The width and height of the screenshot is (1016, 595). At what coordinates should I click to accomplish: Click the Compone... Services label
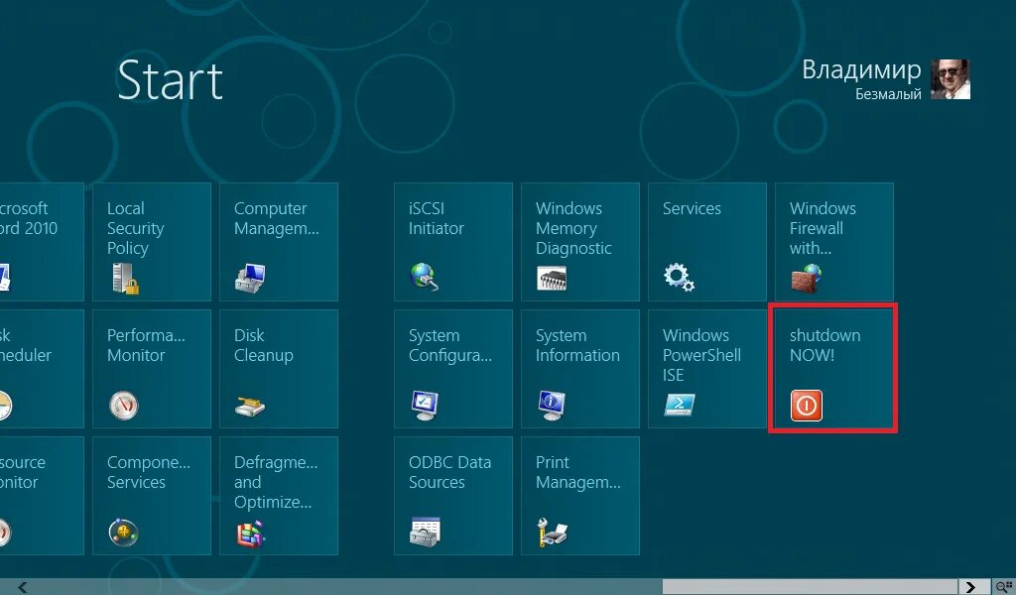(x=149, y=472)
